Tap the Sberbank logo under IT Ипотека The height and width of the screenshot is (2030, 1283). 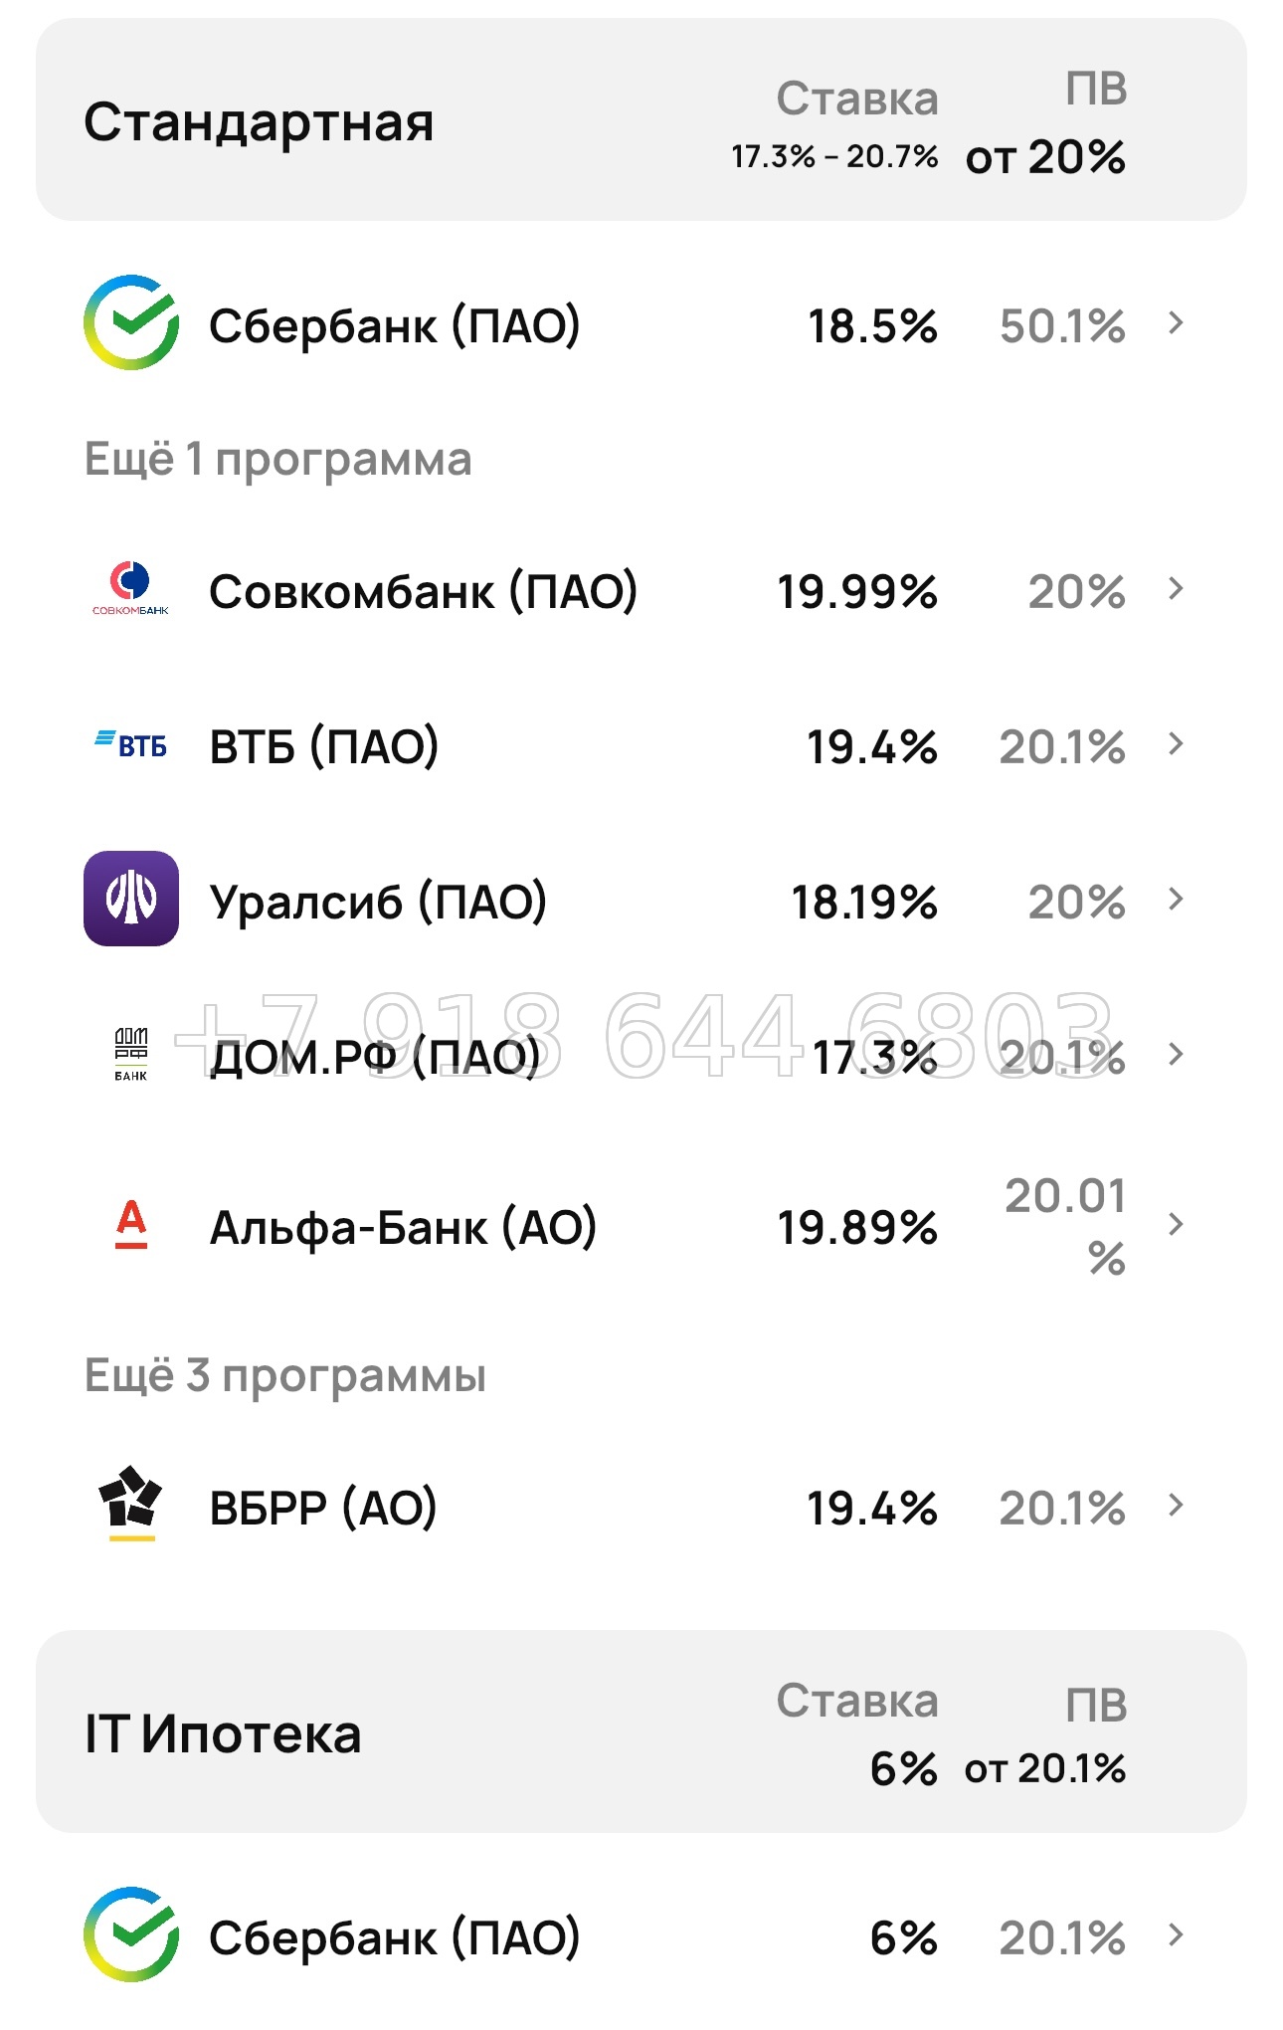pyautogui.click(x=131, y=1935)
